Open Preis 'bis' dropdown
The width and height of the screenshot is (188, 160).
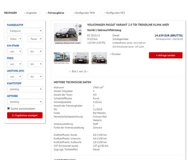35,64
